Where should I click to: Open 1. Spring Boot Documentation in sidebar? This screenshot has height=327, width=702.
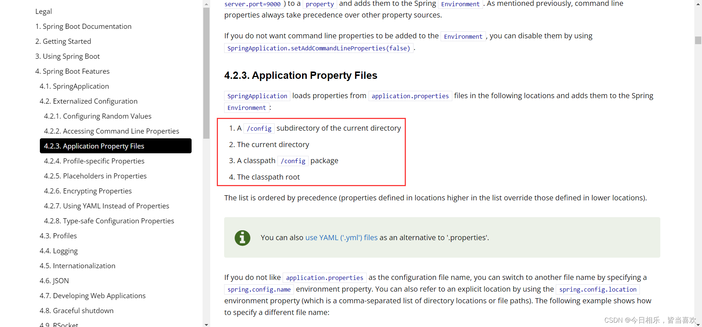pyautogui.click(x=83, y=26)
